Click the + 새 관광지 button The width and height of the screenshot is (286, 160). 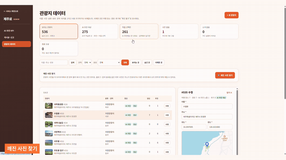231,15
